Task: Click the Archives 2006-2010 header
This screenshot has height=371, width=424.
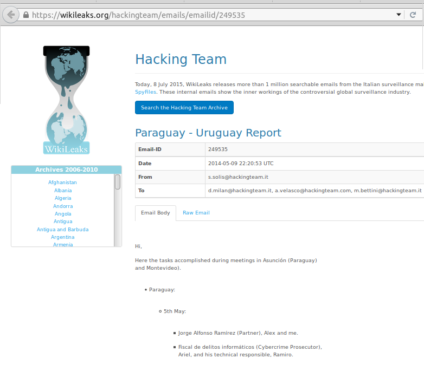Action: tap(66, 170)
